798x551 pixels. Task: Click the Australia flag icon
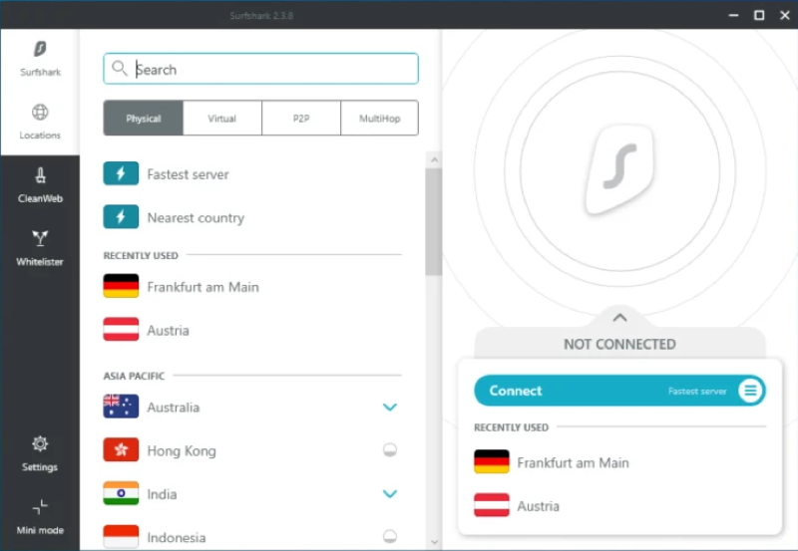click(x=121, y=407)
